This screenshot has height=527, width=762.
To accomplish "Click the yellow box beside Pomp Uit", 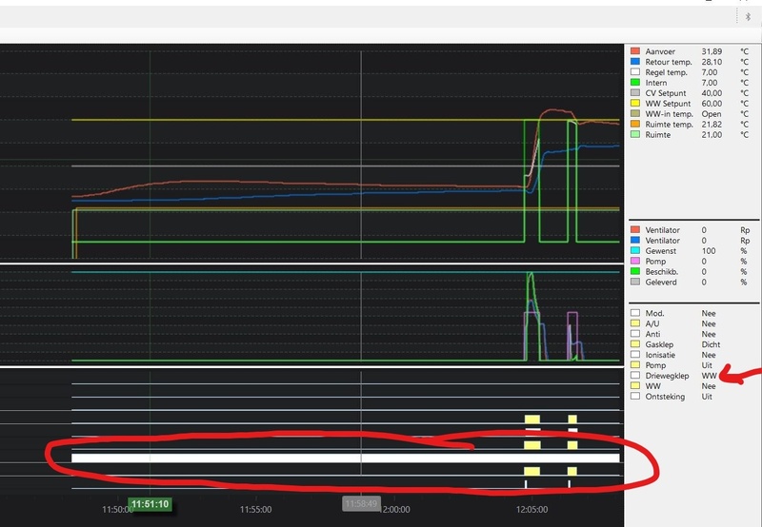I will click(634, 365).
